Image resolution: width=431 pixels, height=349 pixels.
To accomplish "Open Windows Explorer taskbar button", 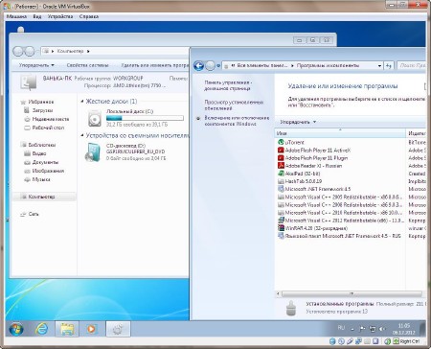I will (67, 329).
